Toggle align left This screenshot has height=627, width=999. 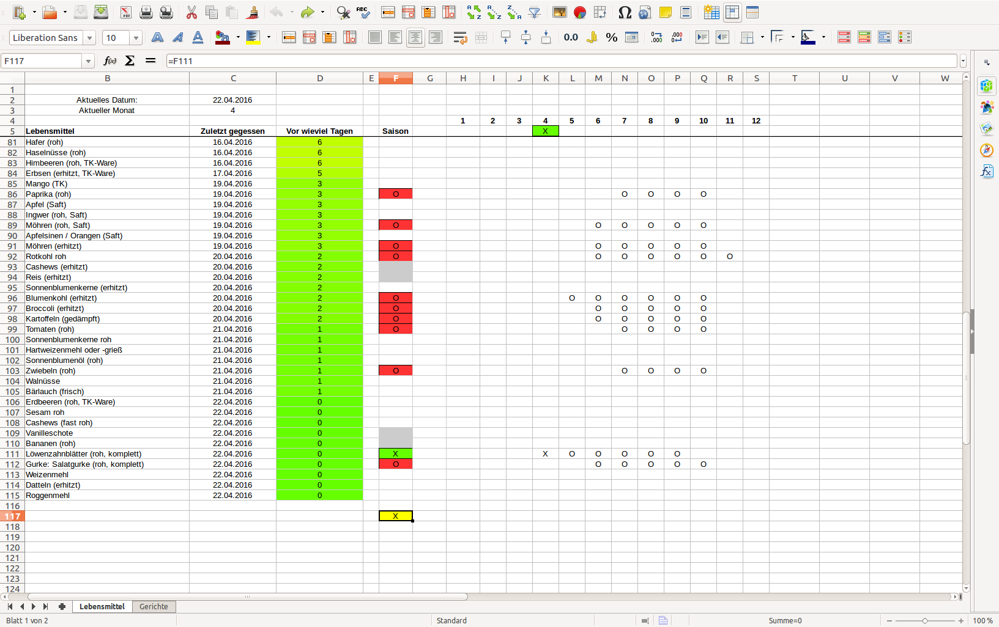[x=395, y=37]
